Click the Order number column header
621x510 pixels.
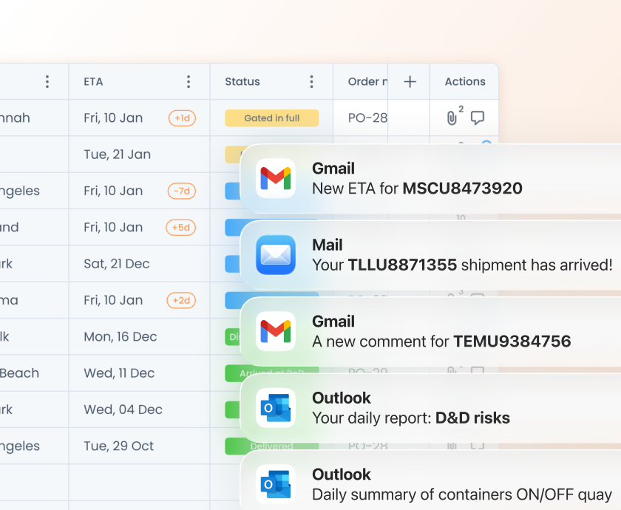(x=367, y=81)
